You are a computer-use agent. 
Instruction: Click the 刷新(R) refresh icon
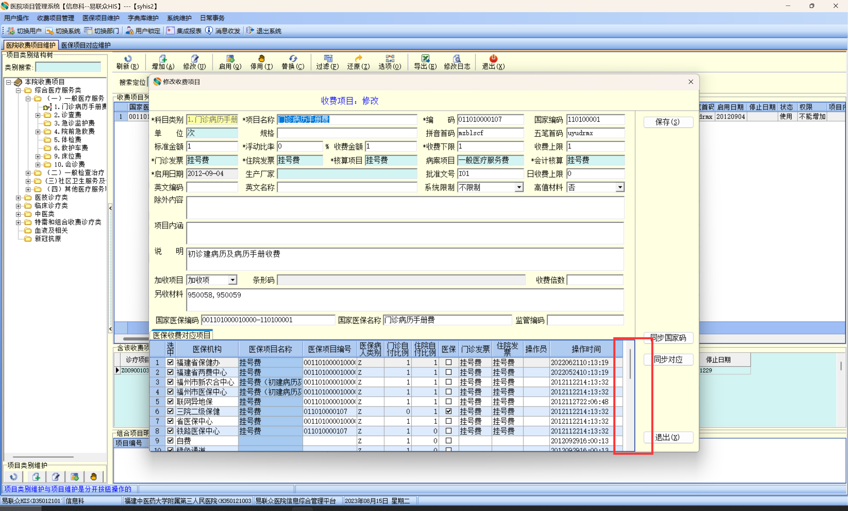coord(128,59)
